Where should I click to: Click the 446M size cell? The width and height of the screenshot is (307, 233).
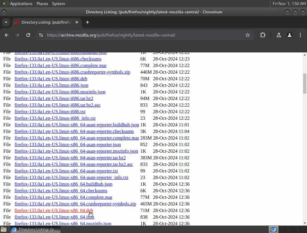(x=146, y=72)
